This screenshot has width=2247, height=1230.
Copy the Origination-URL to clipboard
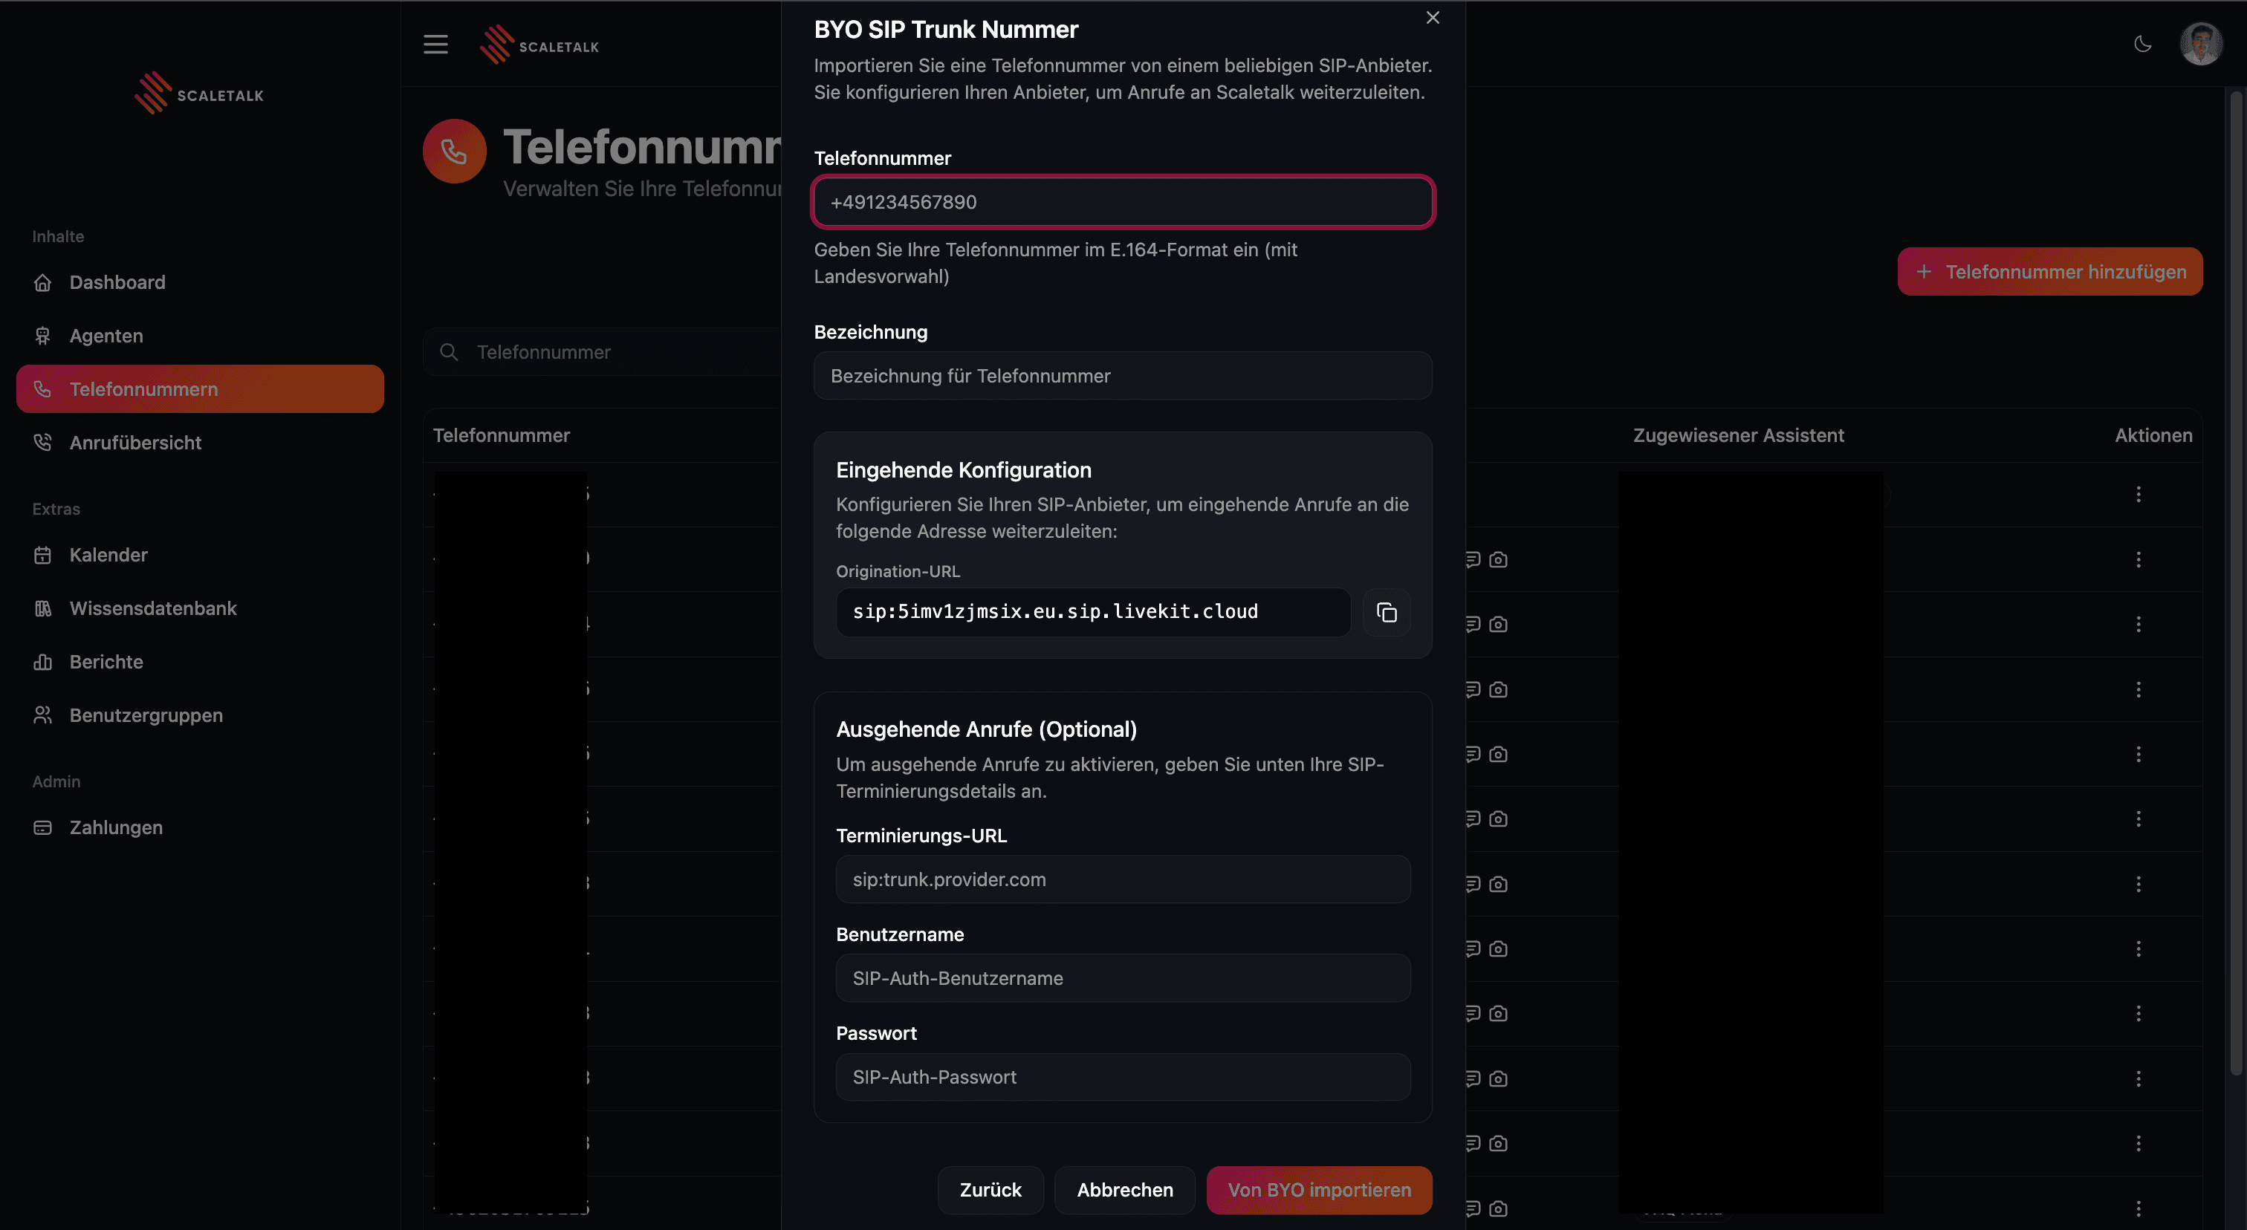click(x=1386, y=613)
